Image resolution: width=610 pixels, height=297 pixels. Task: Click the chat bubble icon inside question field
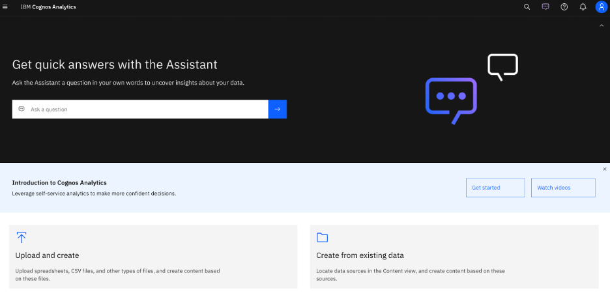tap(22, 109)
